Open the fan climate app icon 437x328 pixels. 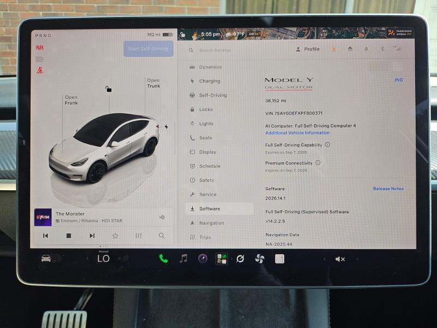260,259
